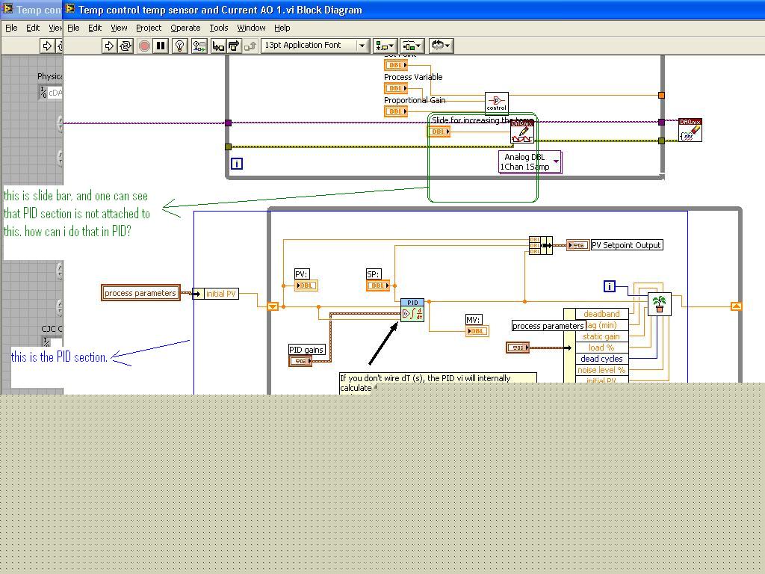
Task: Select the upper loop iteration terminal i
Action: (x=236, y=164)
